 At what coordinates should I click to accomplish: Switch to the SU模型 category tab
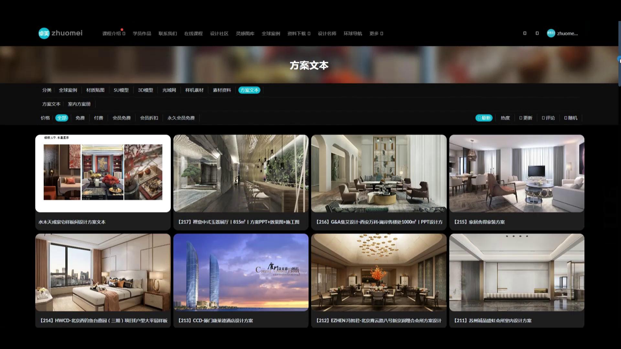(x=121, y=90)
